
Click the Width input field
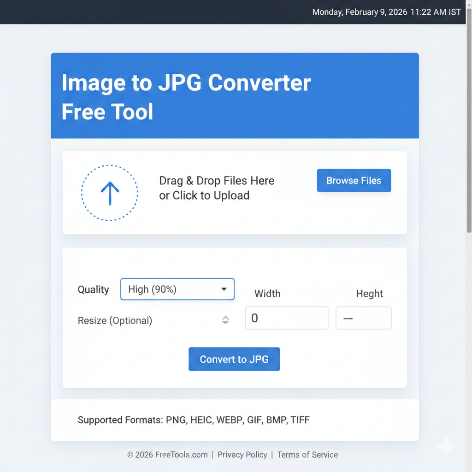(x=287, y=318)
